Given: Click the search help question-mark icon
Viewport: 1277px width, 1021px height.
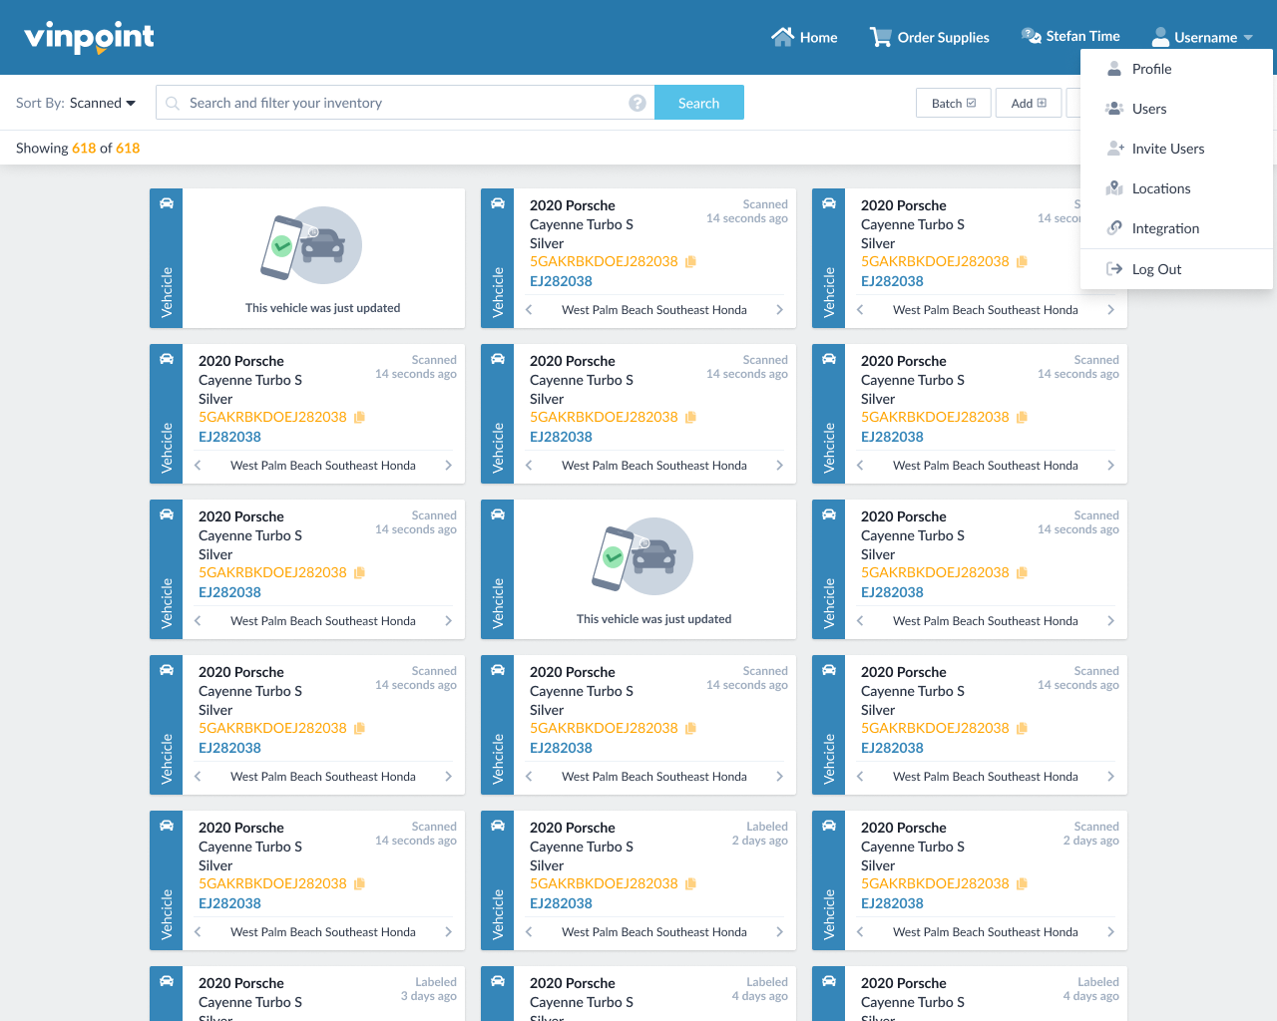Looking at the screenshot, I should [x=638, y=103].
